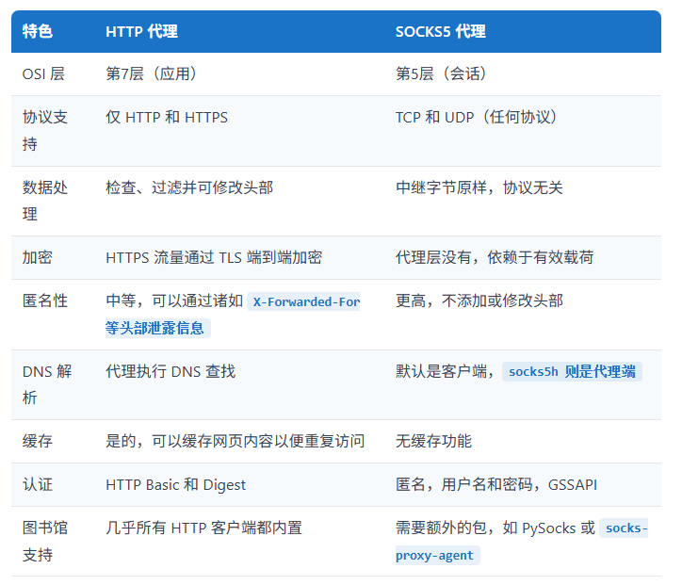Screen dimensions: 682x585
Task: Click the cell TCP 和 UDP（任何协议）
Action: (477, 118)
